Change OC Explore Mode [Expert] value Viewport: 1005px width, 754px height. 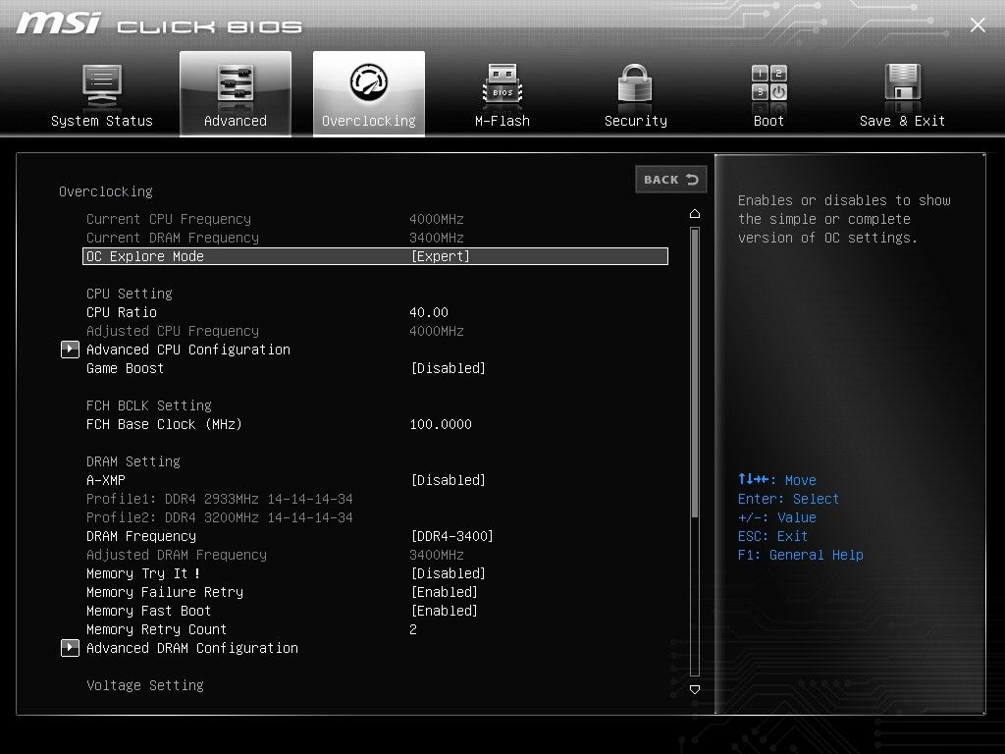pos(441,256)
